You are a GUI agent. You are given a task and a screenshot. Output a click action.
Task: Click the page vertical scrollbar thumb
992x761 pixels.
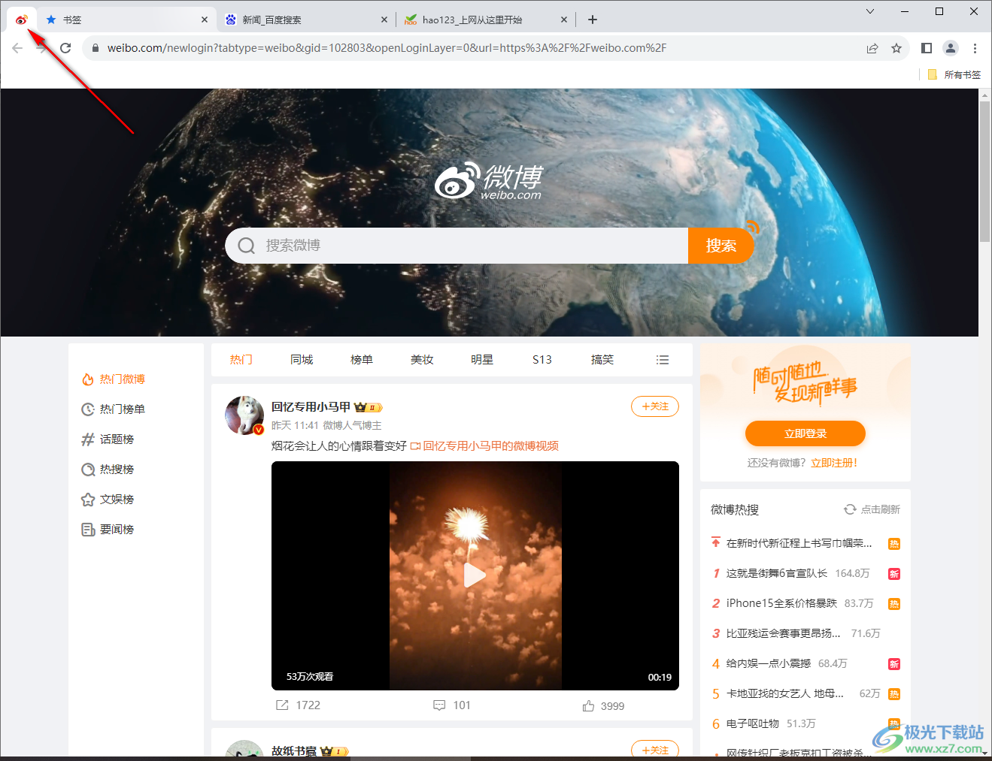pos(984,171)
